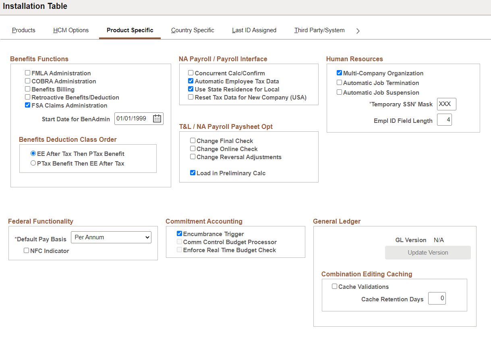Screen dimensions: 491x338
Task: Uncheck FSA Claims Administration
Action: click(28, 105)
